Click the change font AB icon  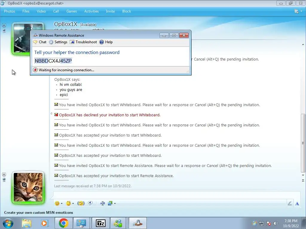pyautogui.click(x=102, y=203)
